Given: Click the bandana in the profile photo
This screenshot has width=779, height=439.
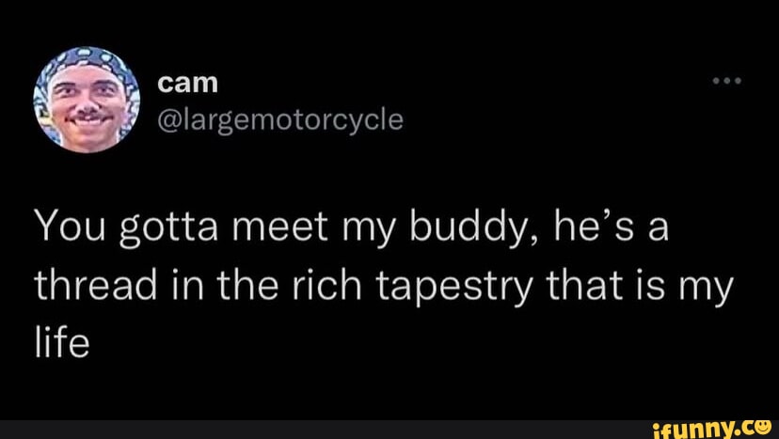Looking at the screenshot, I should click(85, 64).
